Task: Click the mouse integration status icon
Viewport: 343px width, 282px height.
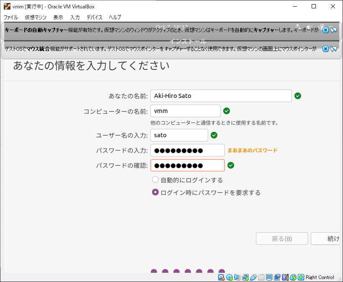Action: (x=293, y=277)
